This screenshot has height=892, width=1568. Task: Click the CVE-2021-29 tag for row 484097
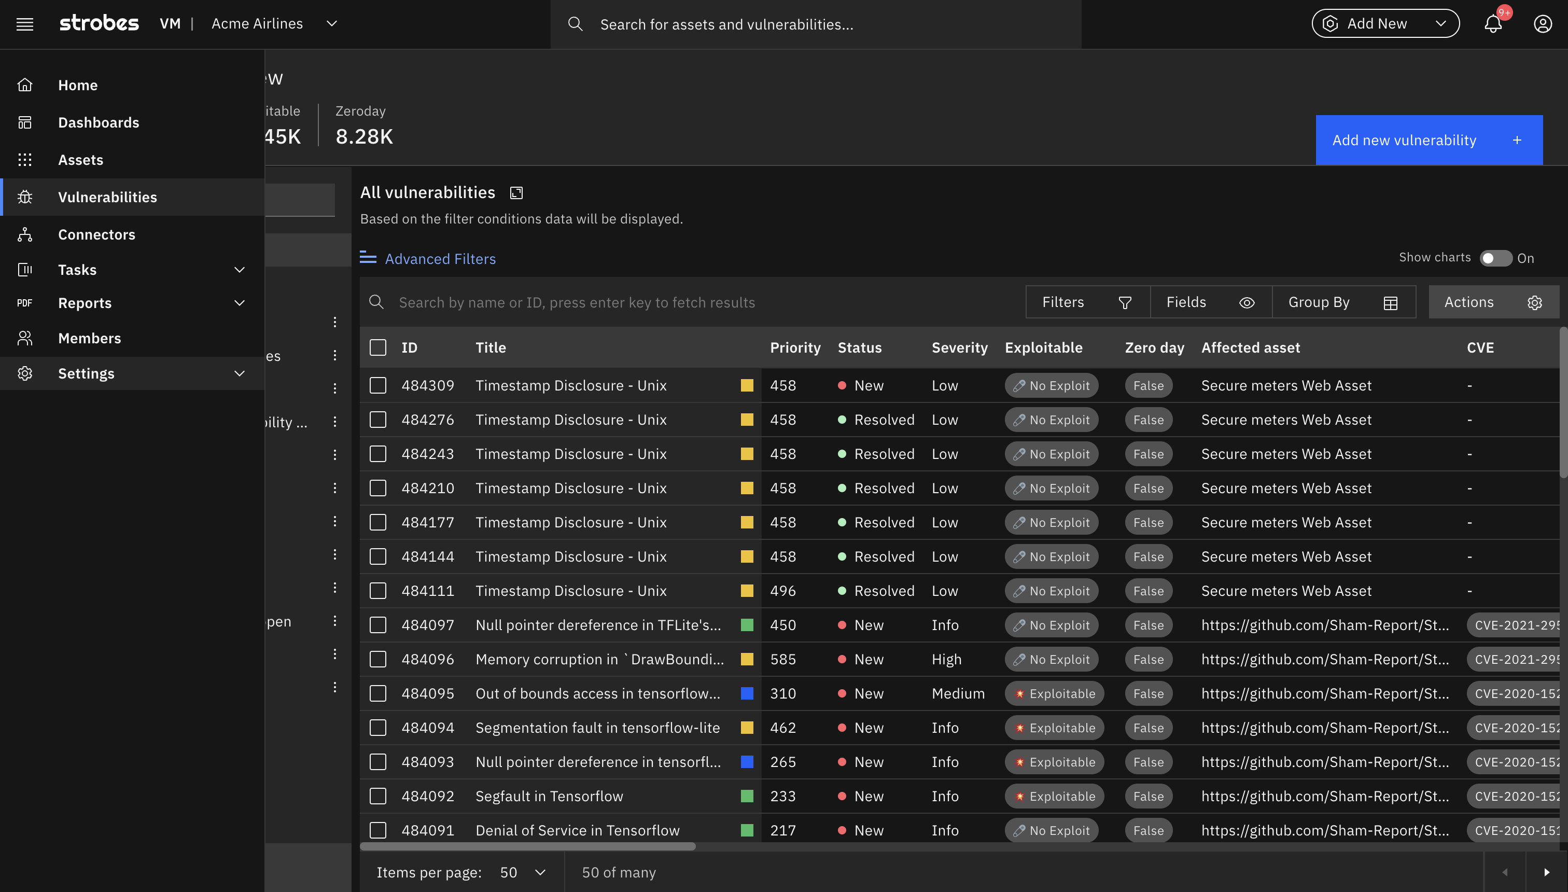(1513, 625)
